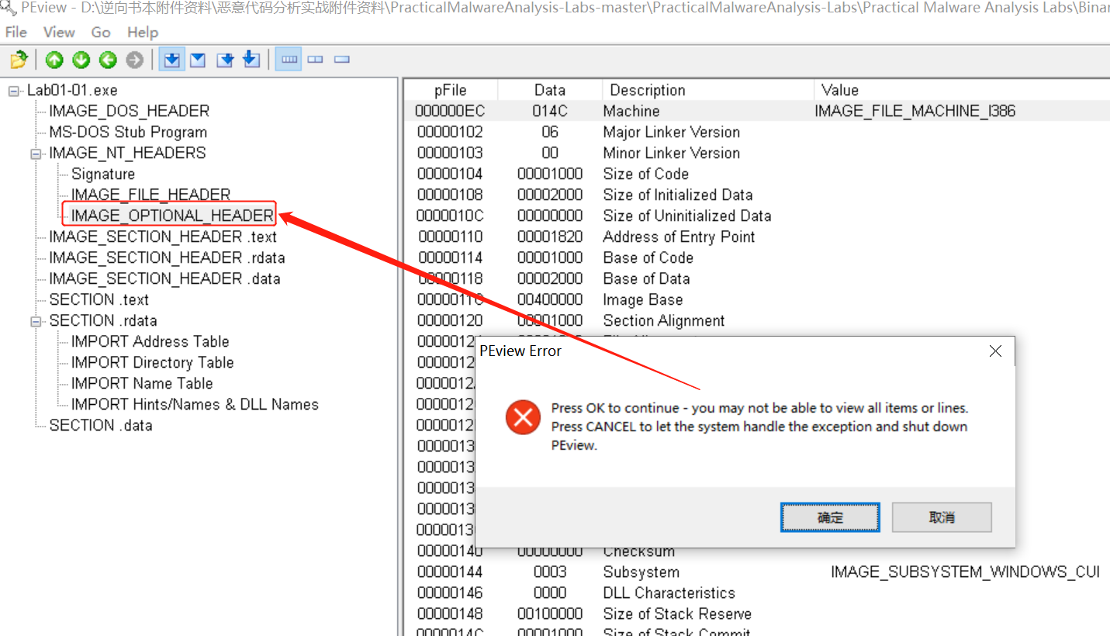Screen dimensions: 1110x636
Task: Click the plain blue envelope toolbar icon
Action: click(x=198, y=60)
